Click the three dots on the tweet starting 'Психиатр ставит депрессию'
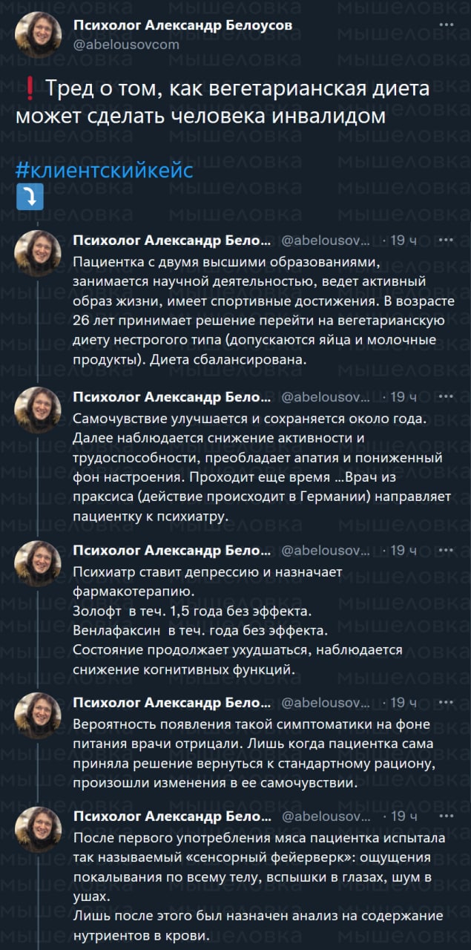Image resolution: width=471 pixels, height=950 pixels. coord(447,550)
